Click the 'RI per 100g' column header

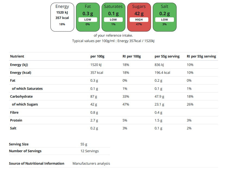(132, 56)
